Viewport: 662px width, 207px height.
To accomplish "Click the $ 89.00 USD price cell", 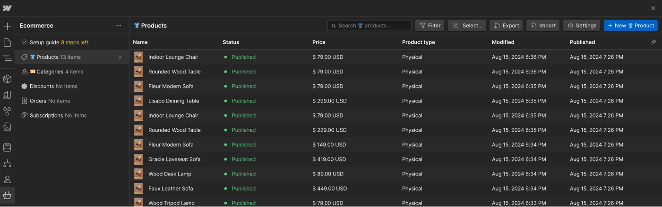I will coord(328,174).
